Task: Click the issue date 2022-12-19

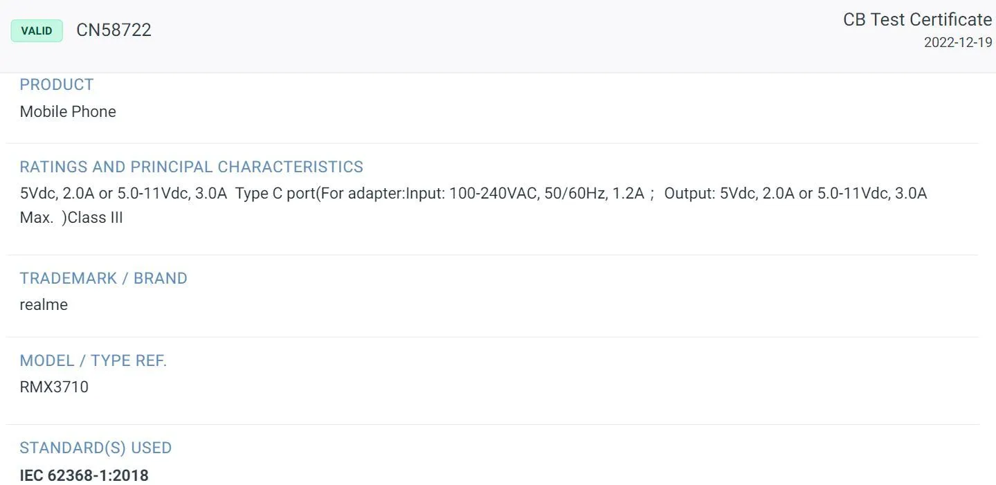Action: 957,42
